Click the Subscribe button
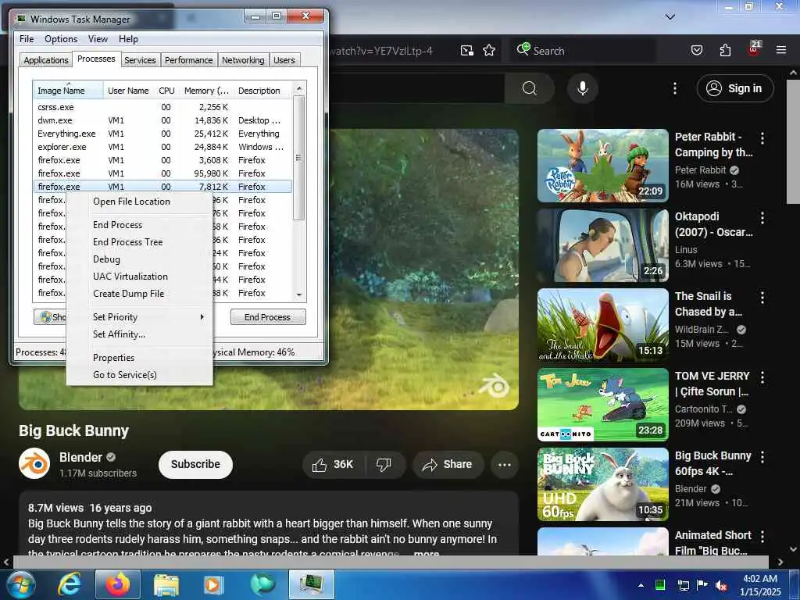This screenshot has width=800, height=600. (195, 464)
